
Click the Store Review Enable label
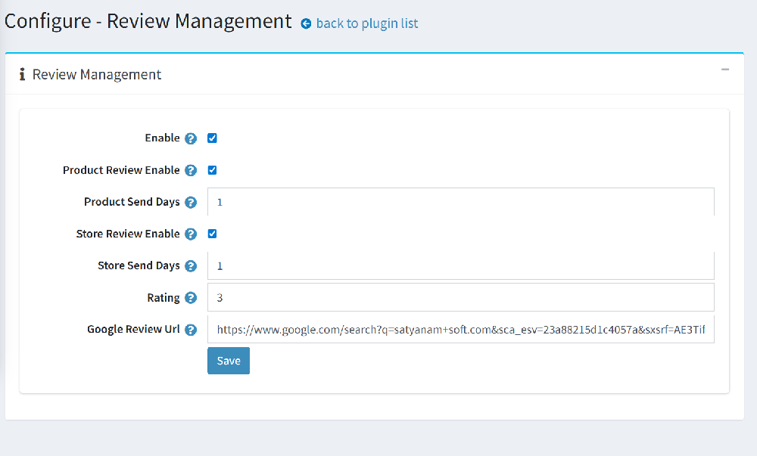tap(128, 234)
